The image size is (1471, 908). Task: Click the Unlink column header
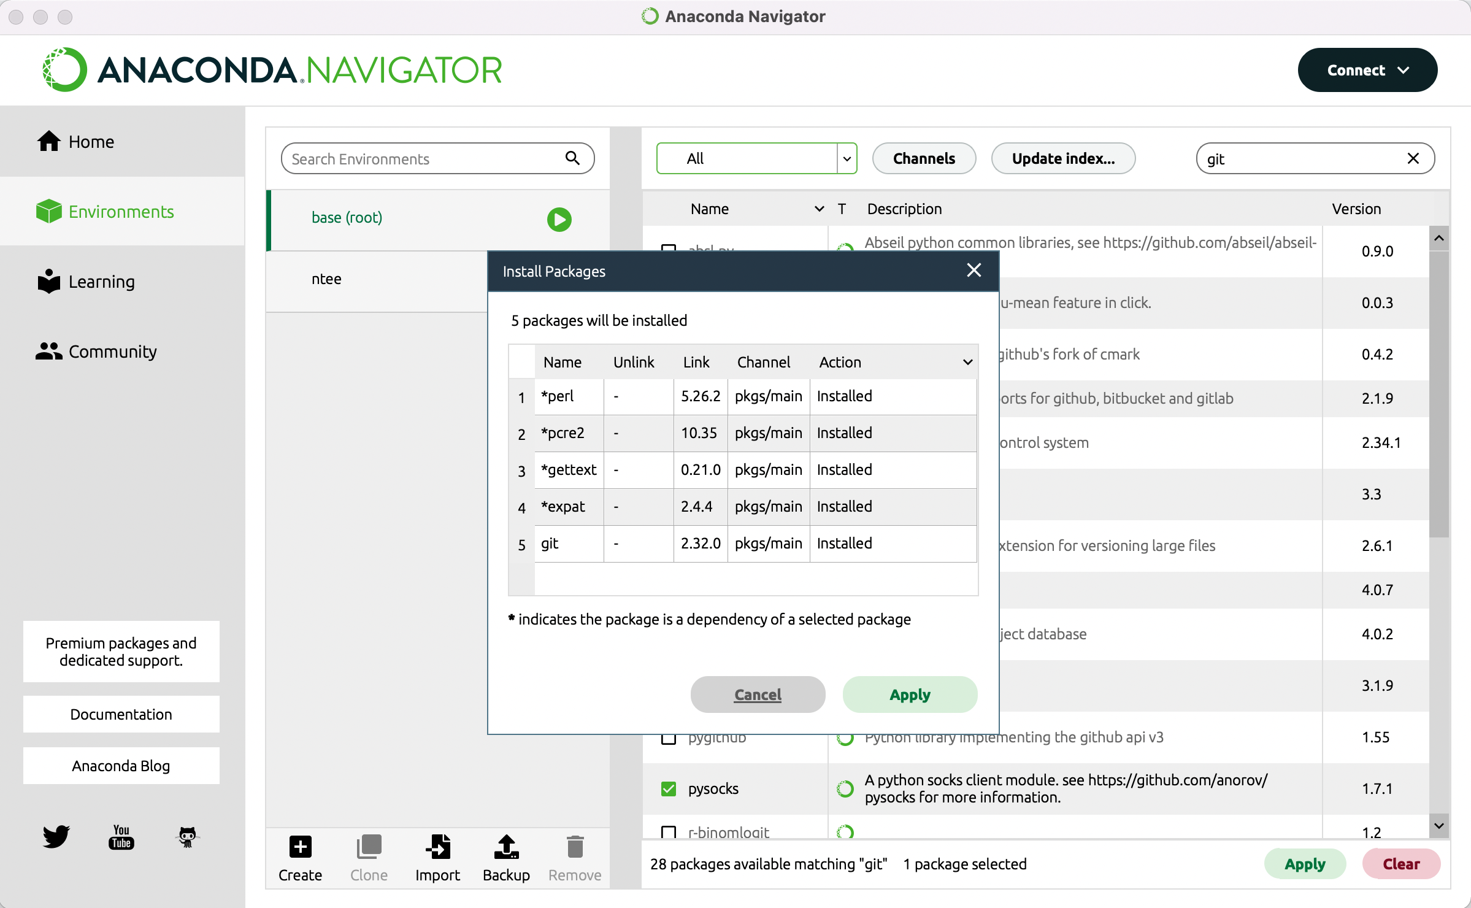click(634, 363)
